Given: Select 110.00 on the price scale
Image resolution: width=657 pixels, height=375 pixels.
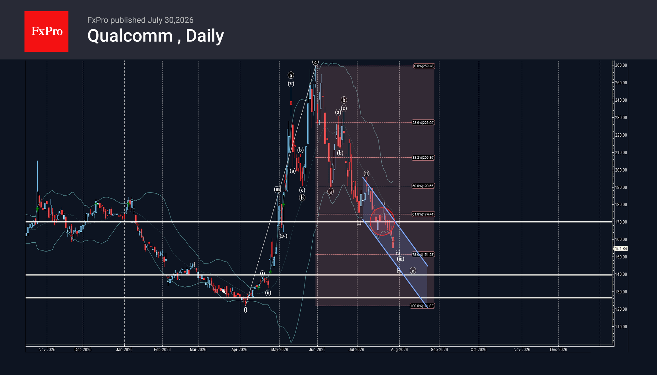Looking at the screenshot, I should pos(621,327).
